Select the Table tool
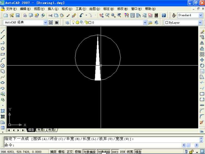Screen dimensions: 205x154 point(3,128)
